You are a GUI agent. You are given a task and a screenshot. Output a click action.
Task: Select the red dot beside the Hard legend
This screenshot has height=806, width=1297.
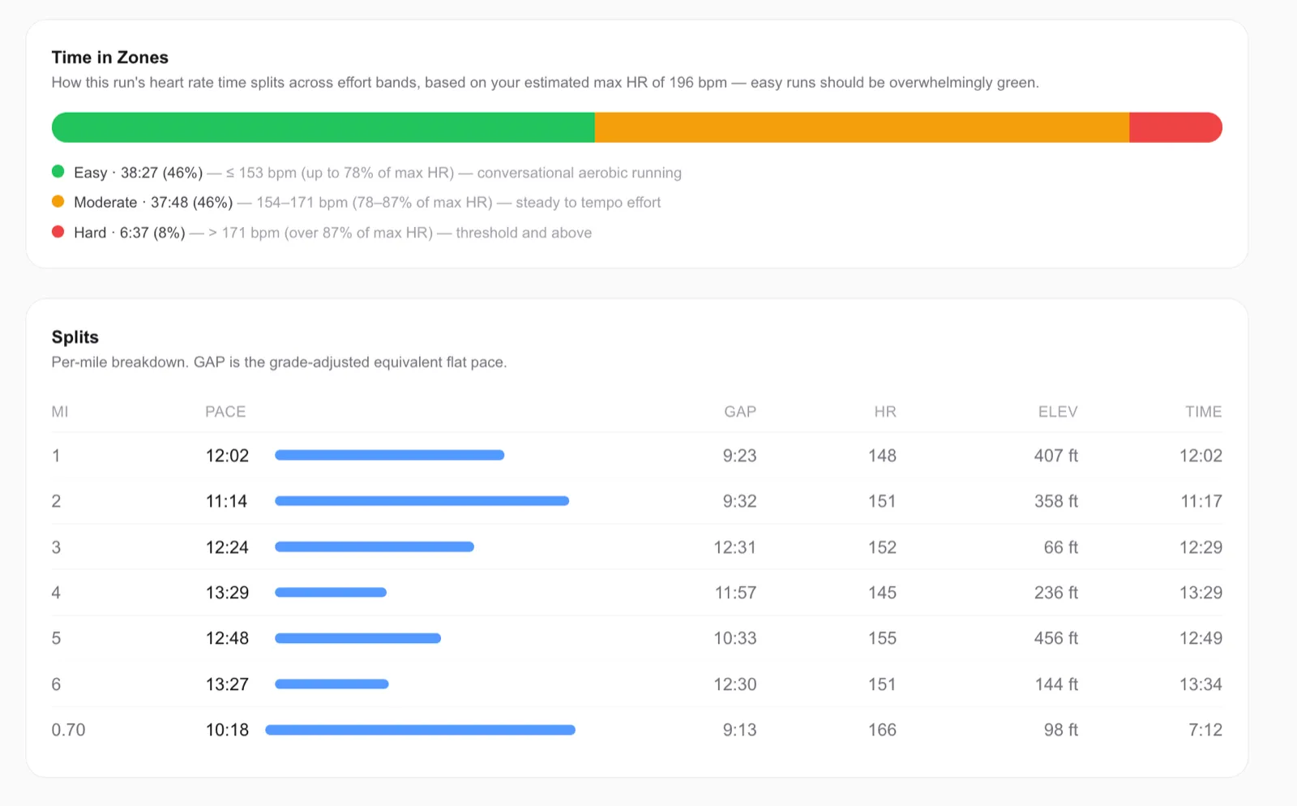click(x=58, y=231)
